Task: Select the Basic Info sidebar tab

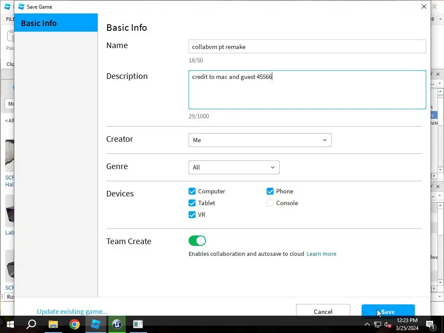Action: click(56, 23)
